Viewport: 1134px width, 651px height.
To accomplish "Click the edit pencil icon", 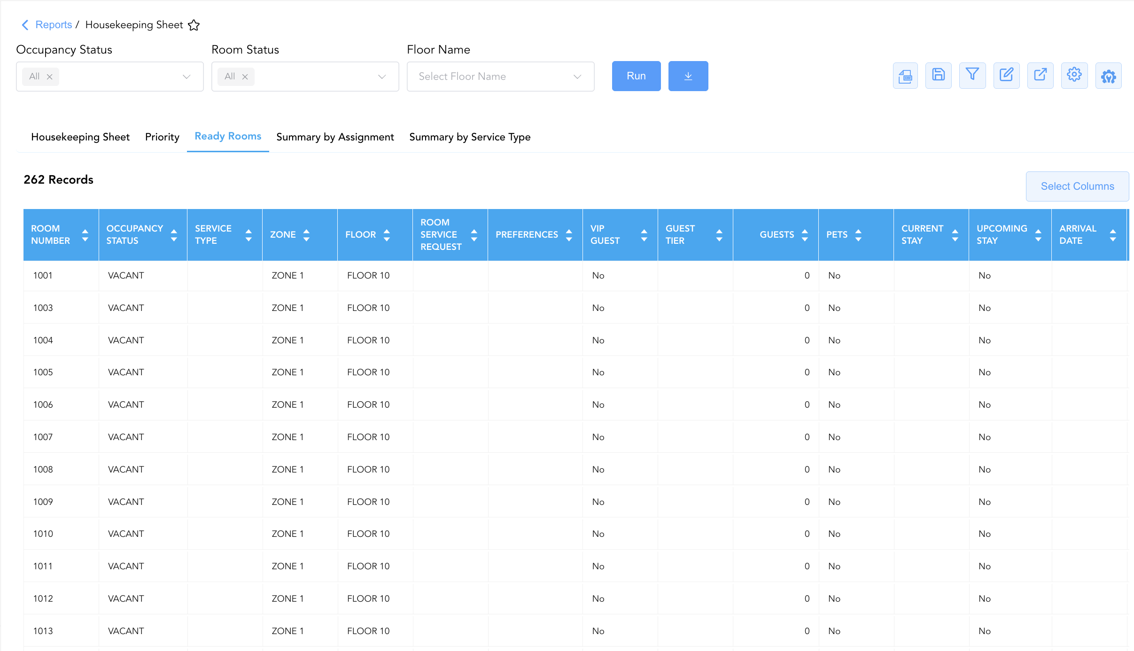I will (1006, 76).
